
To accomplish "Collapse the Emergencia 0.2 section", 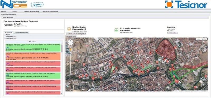I will (x=34, y=38).
